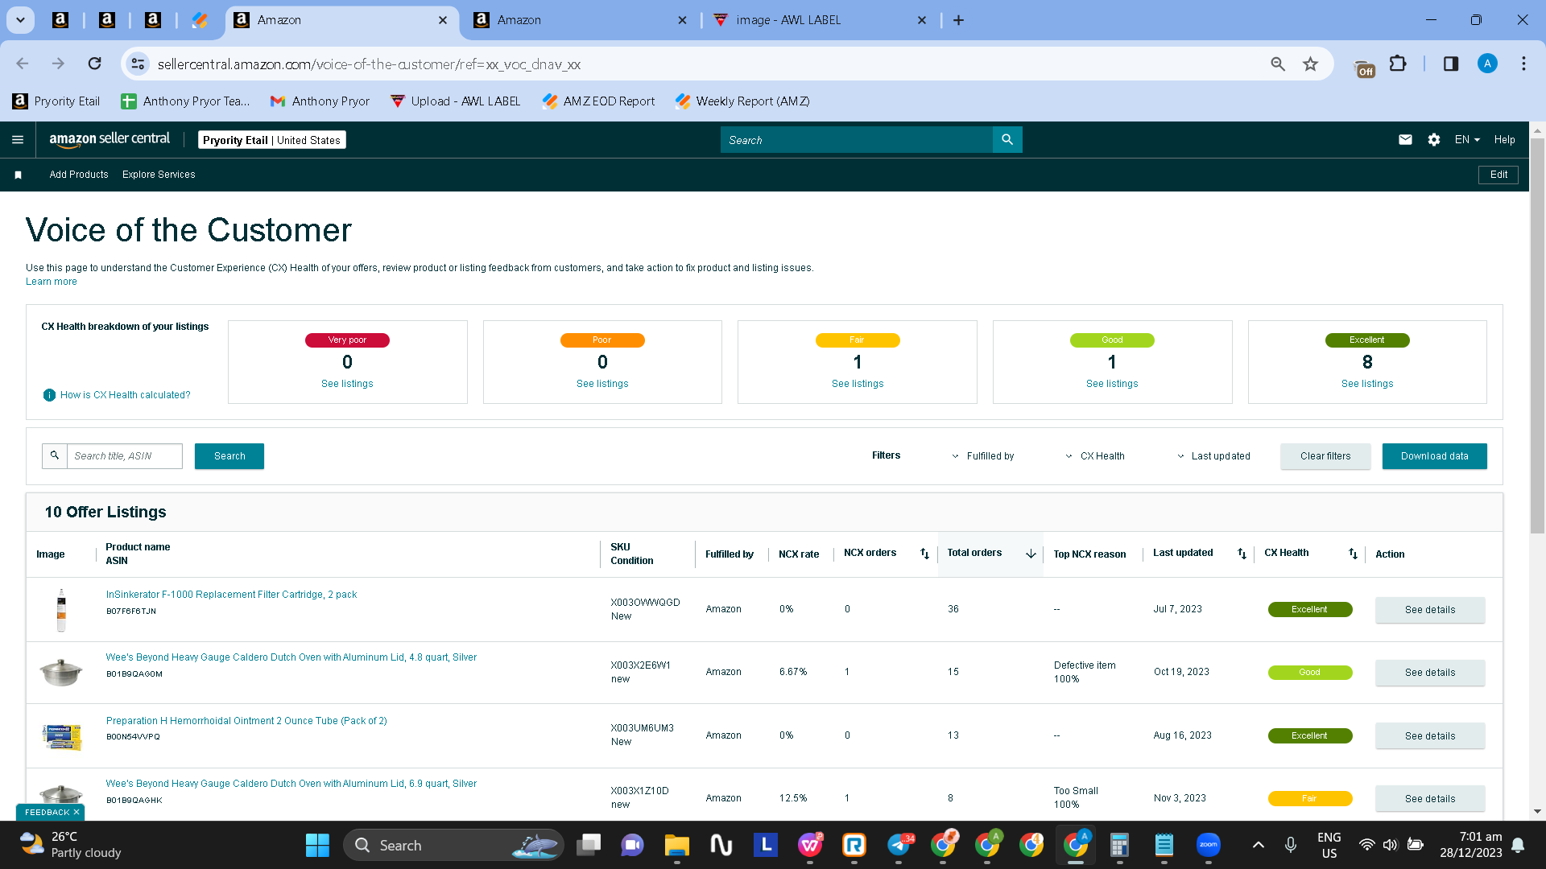Click the Search title, ASIN input field

click(125, 456)
